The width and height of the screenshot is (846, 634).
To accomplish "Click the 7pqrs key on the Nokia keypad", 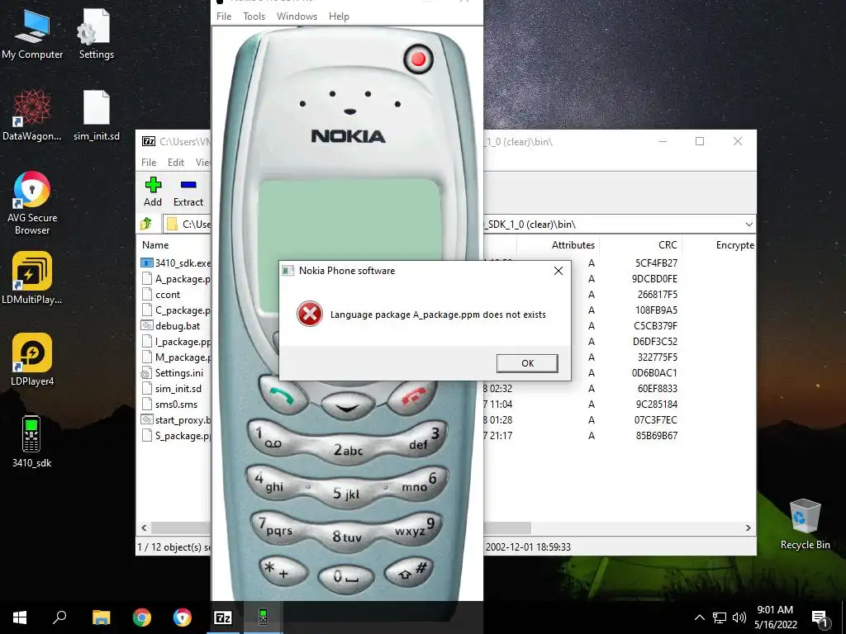I will (276, 526).
